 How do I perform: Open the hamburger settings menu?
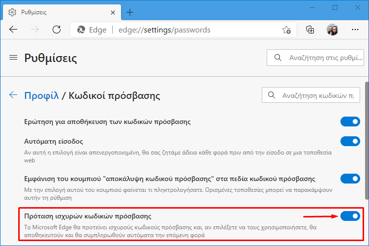(x=13, y=58)
